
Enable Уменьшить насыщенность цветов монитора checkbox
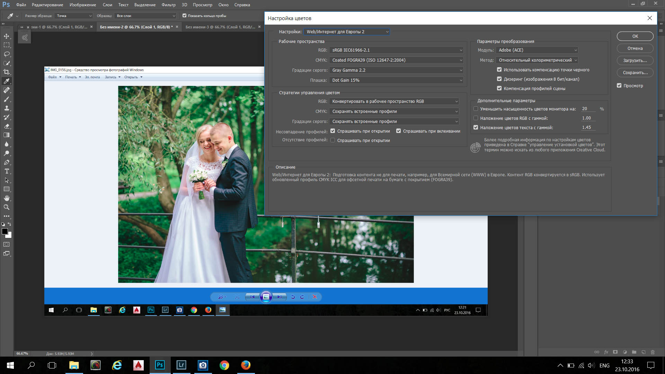pos(476,109)
